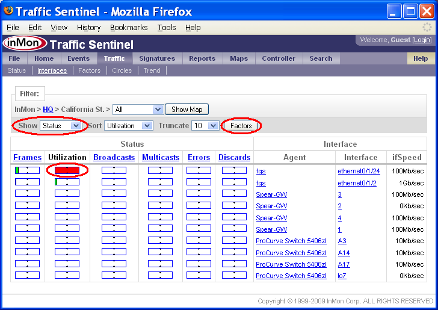Click Discards gauge for fgs ethernet0/1/24
This screenshot has height=310, width=438.
235,170
